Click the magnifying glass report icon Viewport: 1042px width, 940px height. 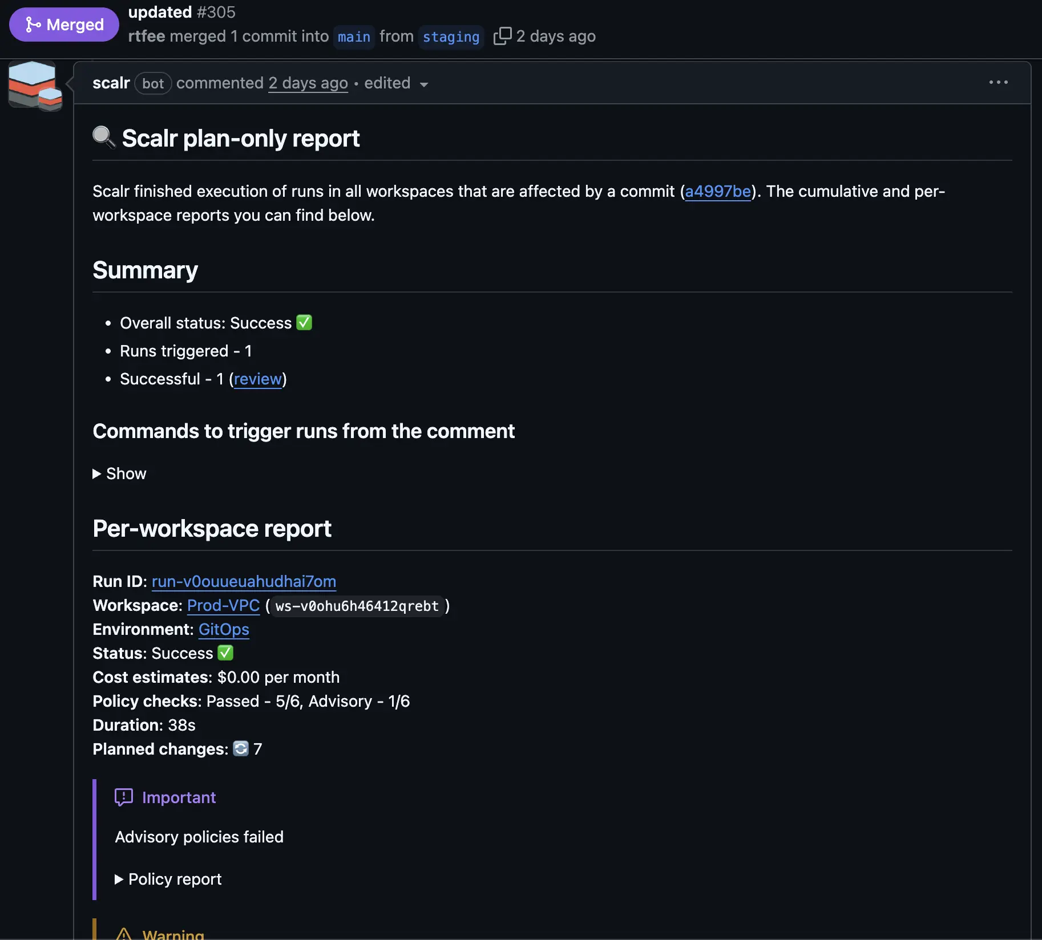pos(104,137)
